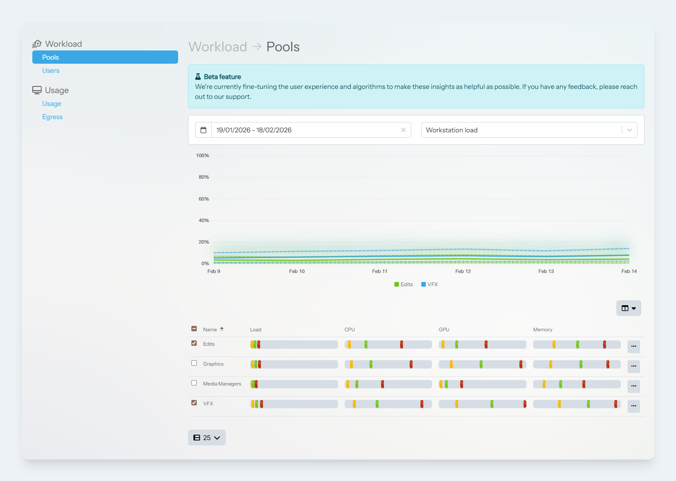
Task: Open the column visibility selector button
Action: coord(628,308)
